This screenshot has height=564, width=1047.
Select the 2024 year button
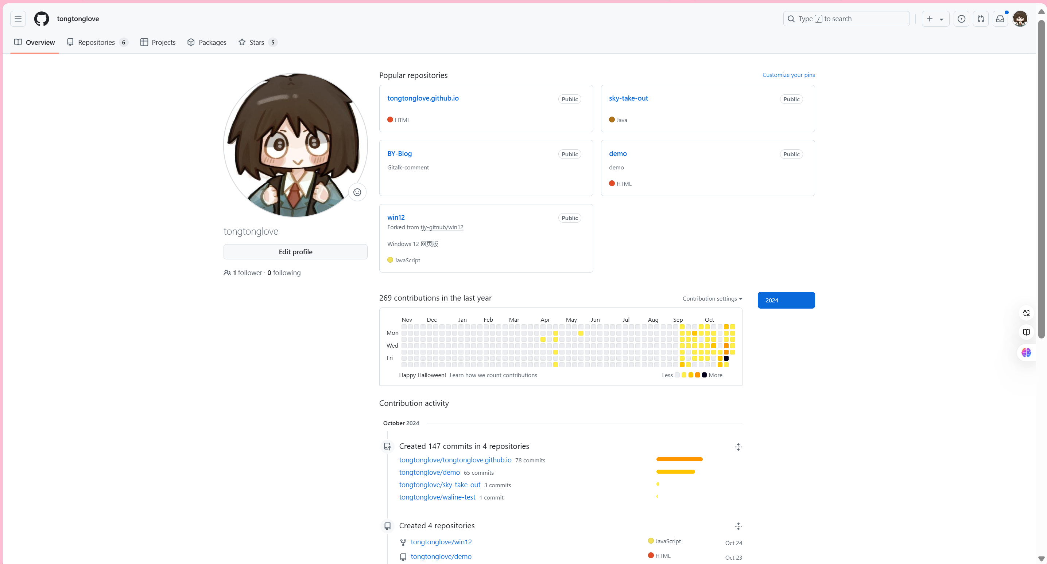(x=786, y=300)
